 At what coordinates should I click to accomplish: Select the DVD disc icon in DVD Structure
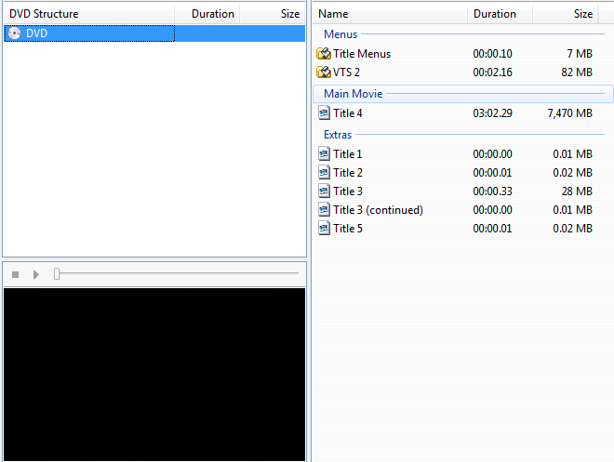[15, 33]
